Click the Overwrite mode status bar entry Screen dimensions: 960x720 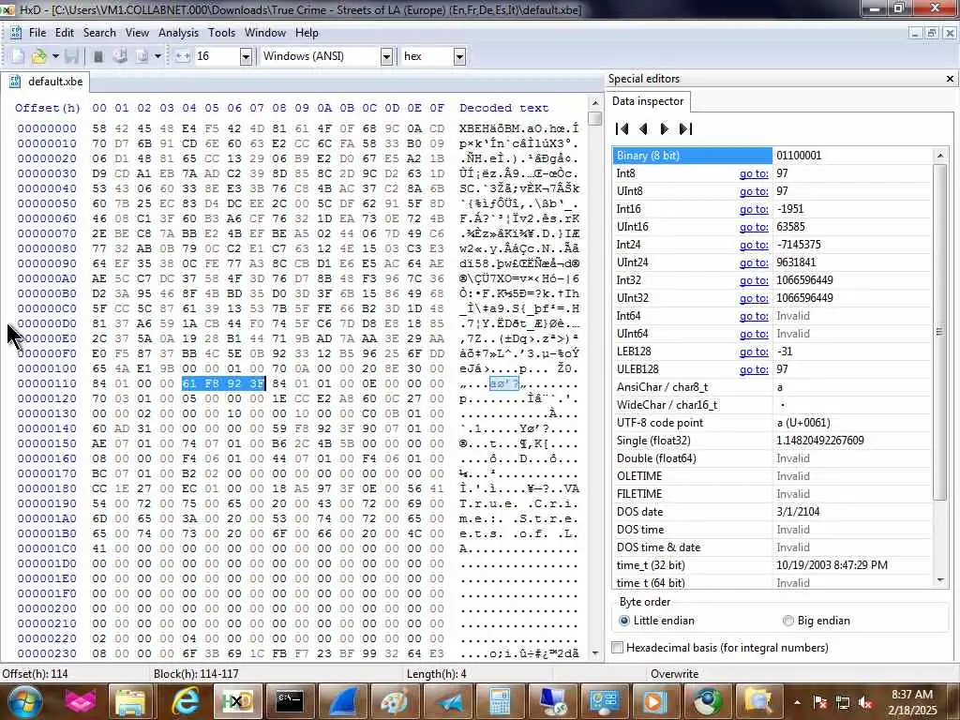tap(674, 673)
